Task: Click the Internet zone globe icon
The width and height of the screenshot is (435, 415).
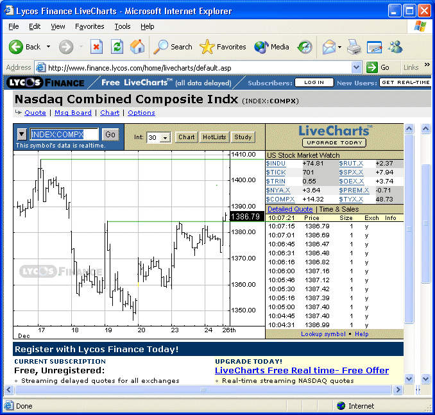Action: point(341,406)
